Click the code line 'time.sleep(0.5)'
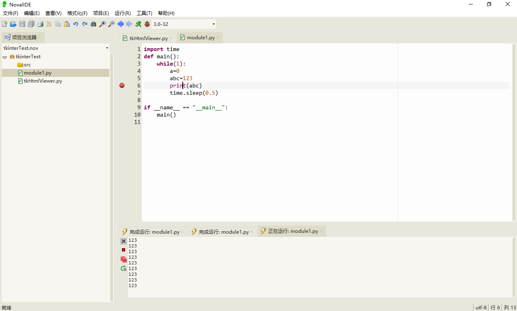This screenshot has width=517, height=311. 194,93
